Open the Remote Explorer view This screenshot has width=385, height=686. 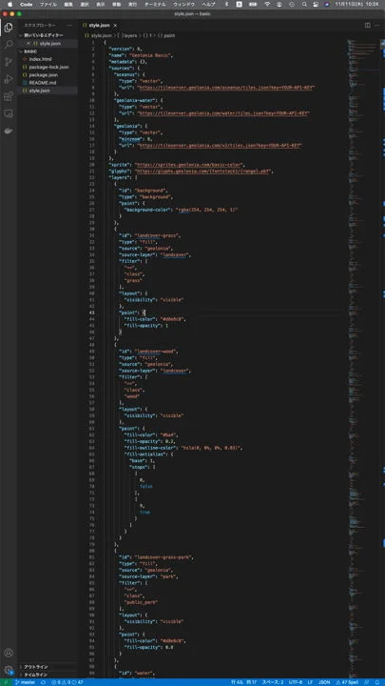(x=8, y=113)
